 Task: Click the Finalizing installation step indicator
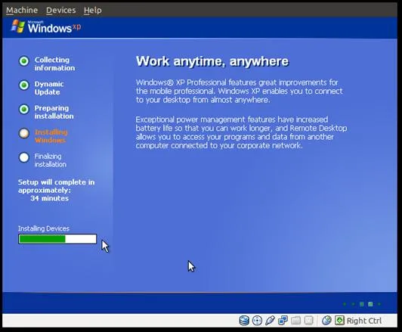(x=24, y=157)
